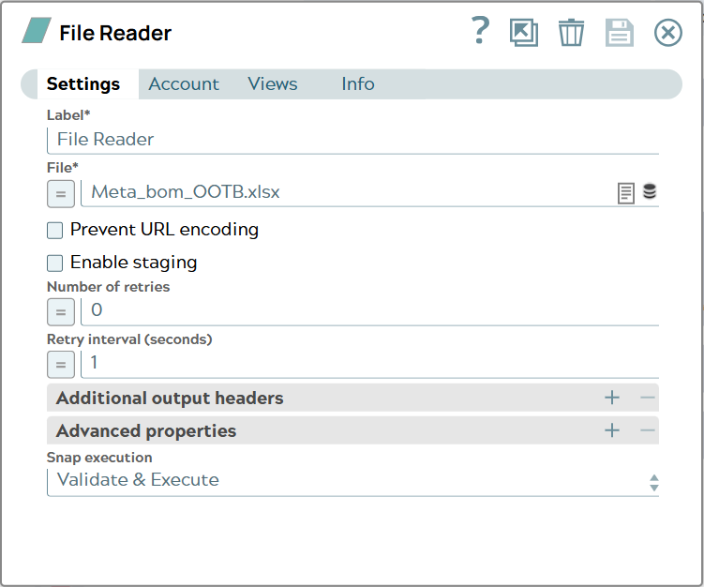
Task: Open the Snap execution dropdown
Action: click(x=352, y=482)
